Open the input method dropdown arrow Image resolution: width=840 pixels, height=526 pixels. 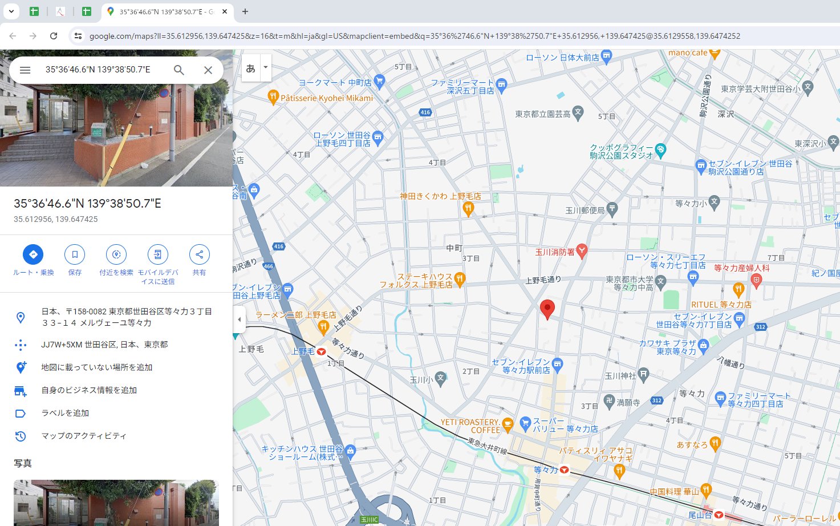pyautogui.click(x=265, y=68)
